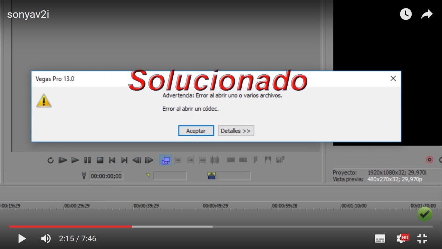
Task: Click Add to timeline from cursor
Action: [178, 160]
